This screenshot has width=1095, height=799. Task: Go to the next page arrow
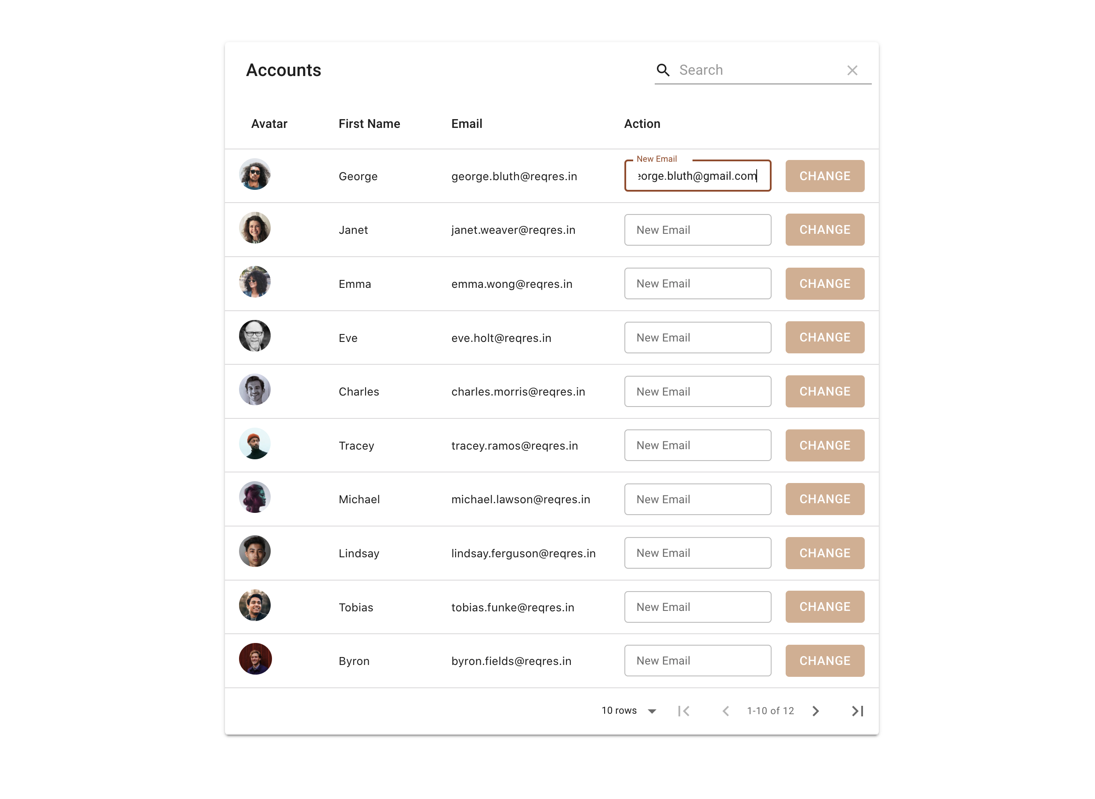[816, 711]
